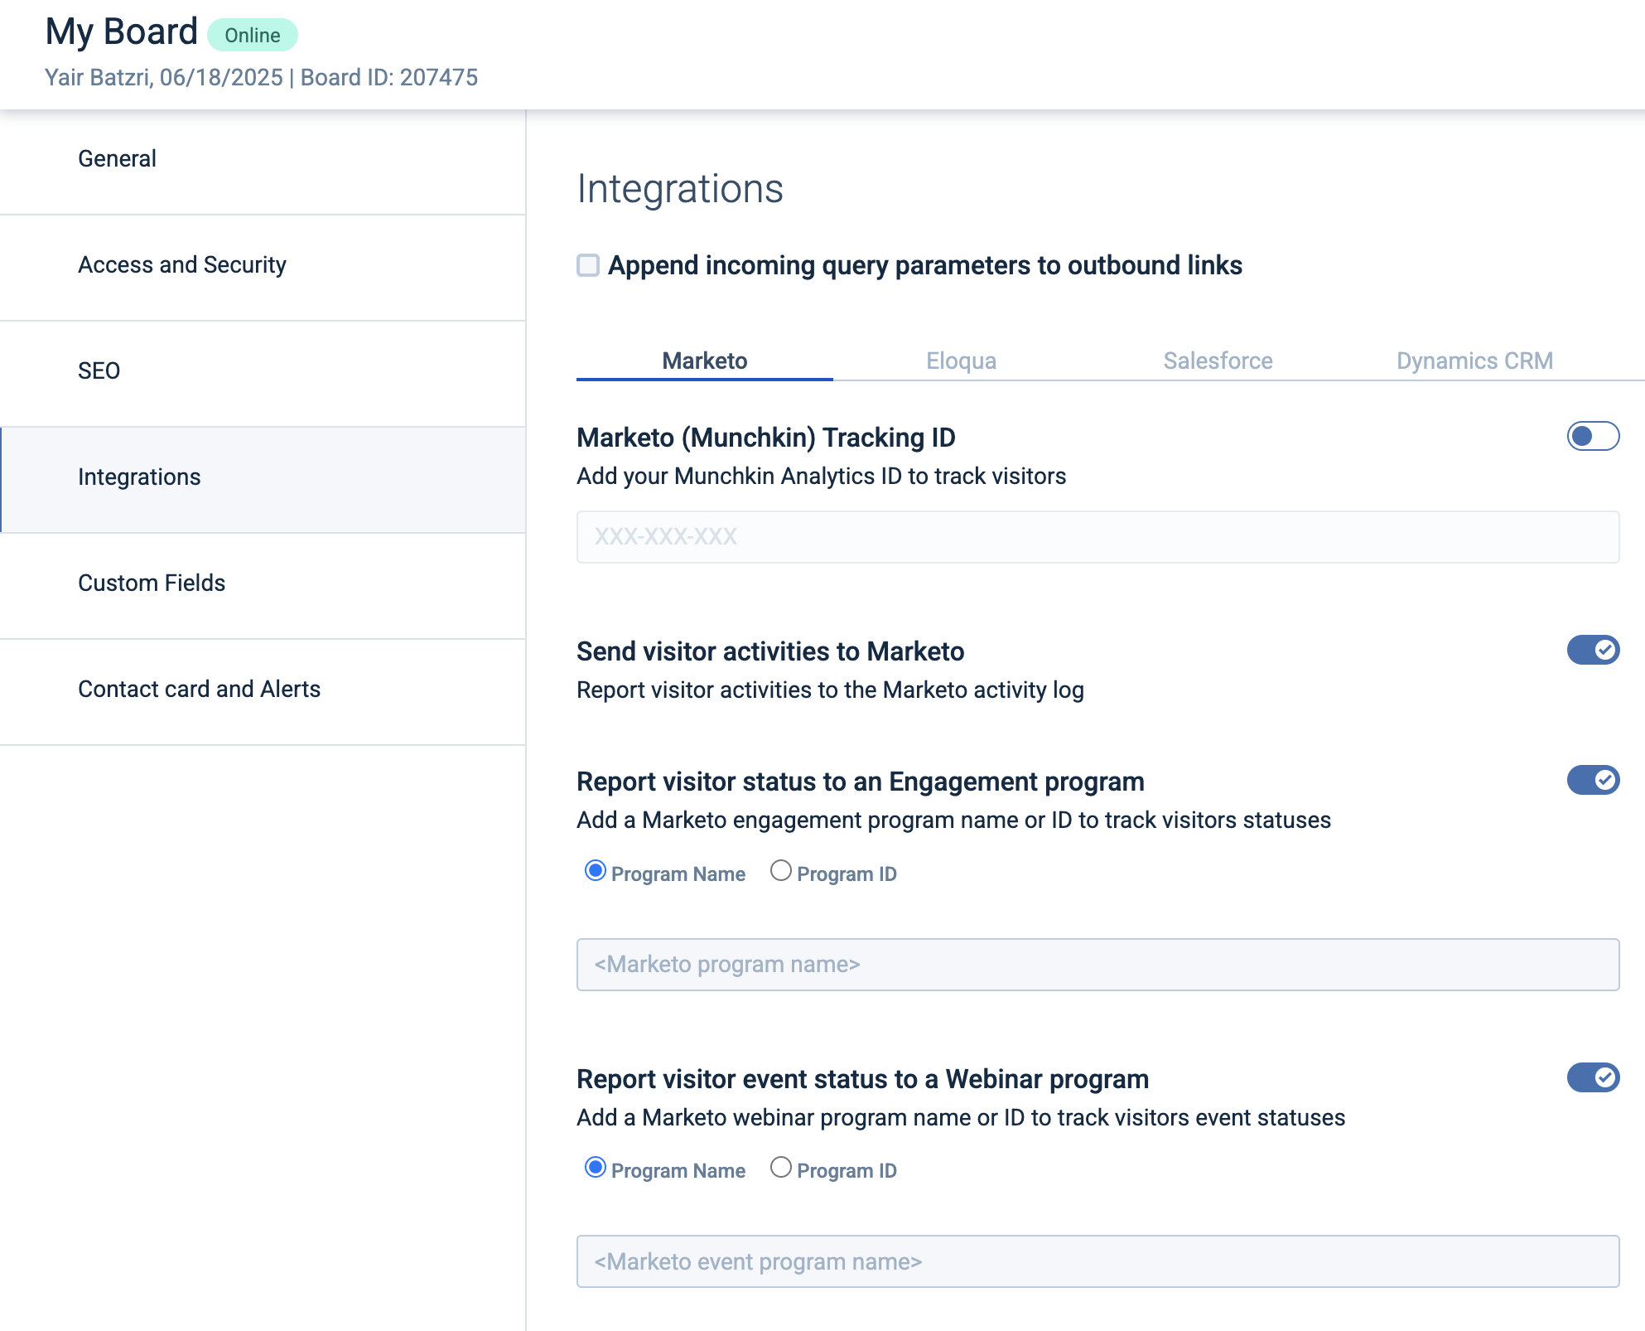This screenshot has width=1645, height=1331.
Task: Disable Send visitor activities to Marketo
Action: coord(1592,650)
